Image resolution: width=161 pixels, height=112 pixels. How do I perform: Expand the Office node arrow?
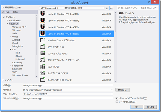tap(10, 36)
